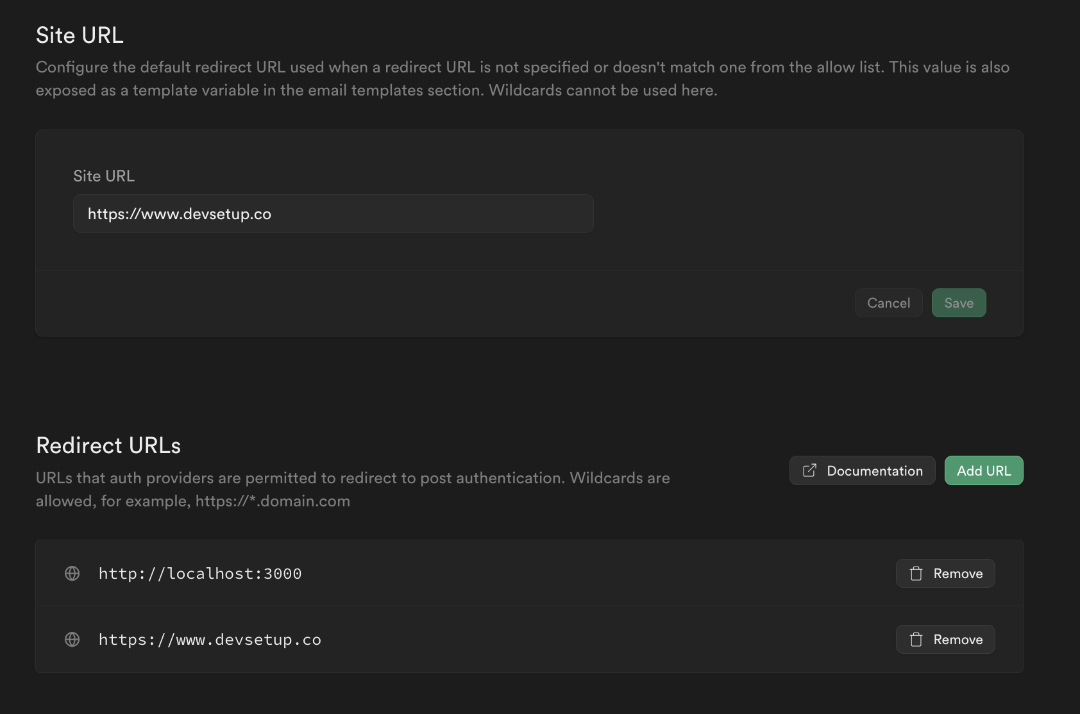
Task: Click the trash icon on the localhost Remove button
Action: coord(916,574)
